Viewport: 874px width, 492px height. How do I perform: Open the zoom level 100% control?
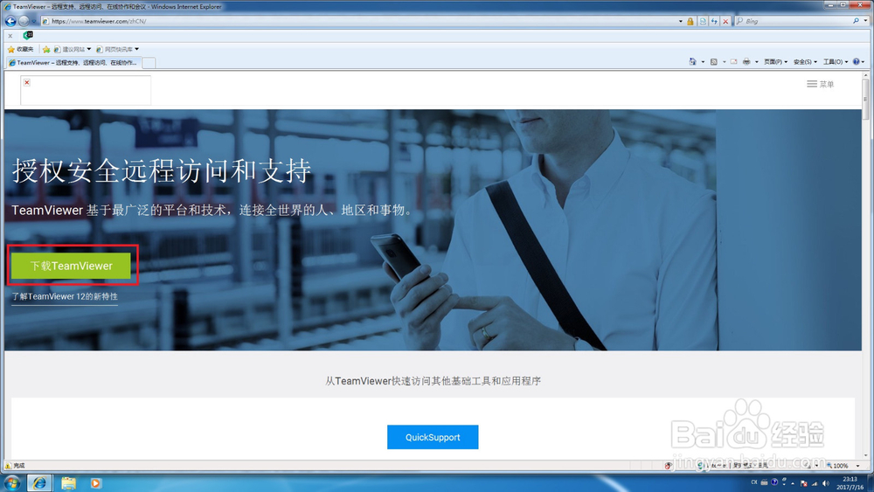tap(838, 465)
